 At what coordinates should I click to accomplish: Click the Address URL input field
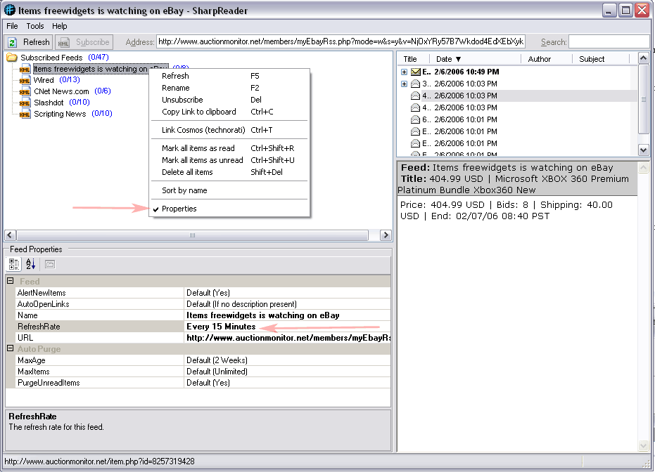[x=341, y=42]
